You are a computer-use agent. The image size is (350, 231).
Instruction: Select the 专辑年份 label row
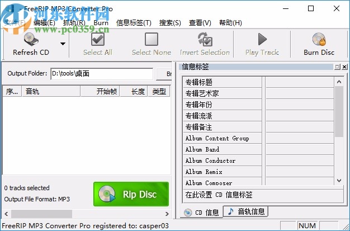pyautogui.click(x=223, y=105)
